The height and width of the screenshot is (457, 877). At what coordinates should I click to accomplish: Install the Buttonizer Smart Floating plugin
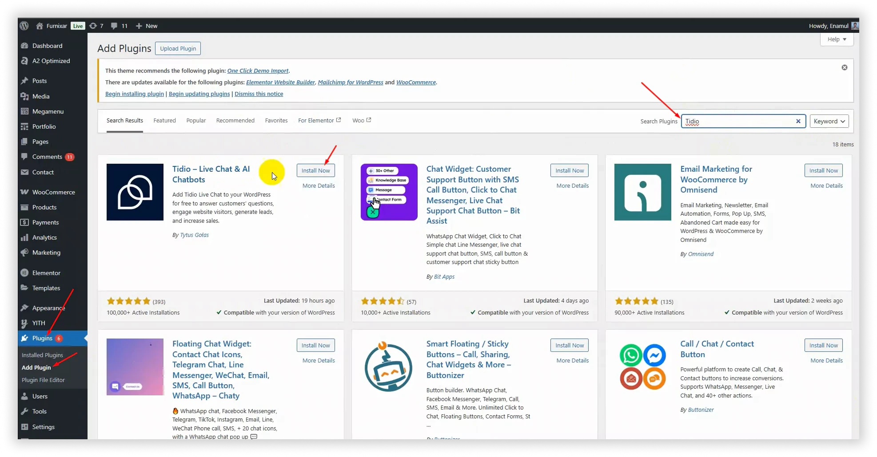coord(570,345)
